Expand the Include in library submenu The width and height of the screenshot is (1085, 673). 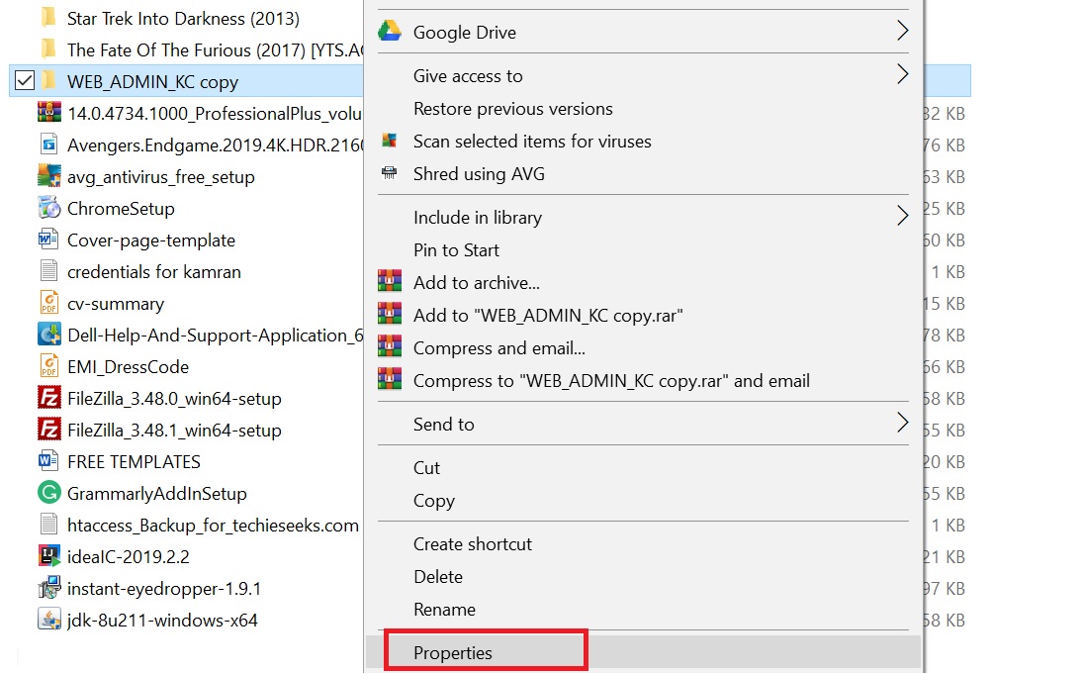(x=477, y=218)
